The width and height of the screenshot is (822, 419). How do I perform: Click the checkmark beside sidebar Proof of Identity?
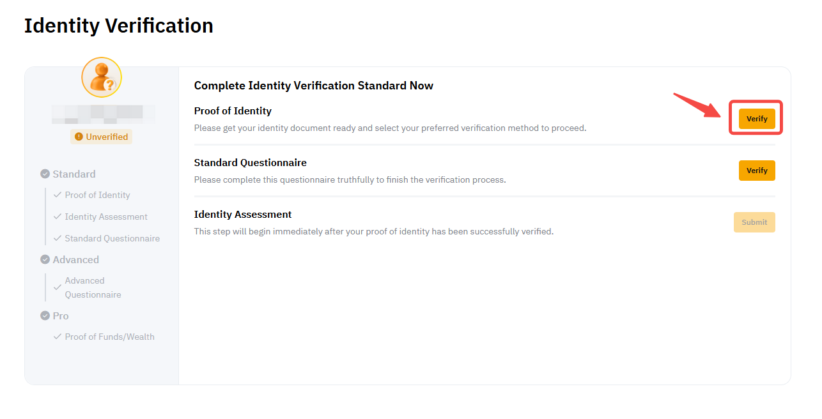click(58, 195)
